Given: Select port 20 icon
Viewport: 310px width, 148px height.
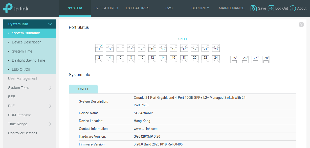Looking at the screenshot, I should [x=195, y=59].
